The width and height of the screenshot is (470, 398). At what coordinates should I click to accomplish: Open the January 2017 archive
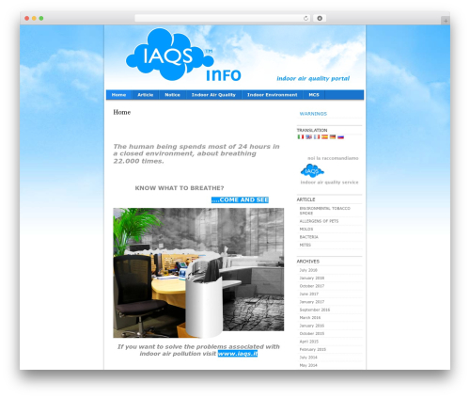point(312,302)
